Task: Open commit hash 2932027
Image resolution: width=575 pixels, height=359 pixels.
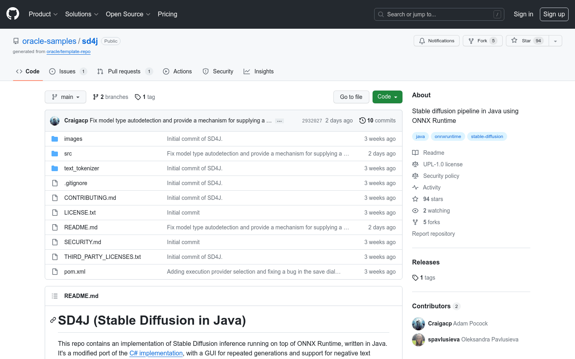Action: tap(312, 120)
